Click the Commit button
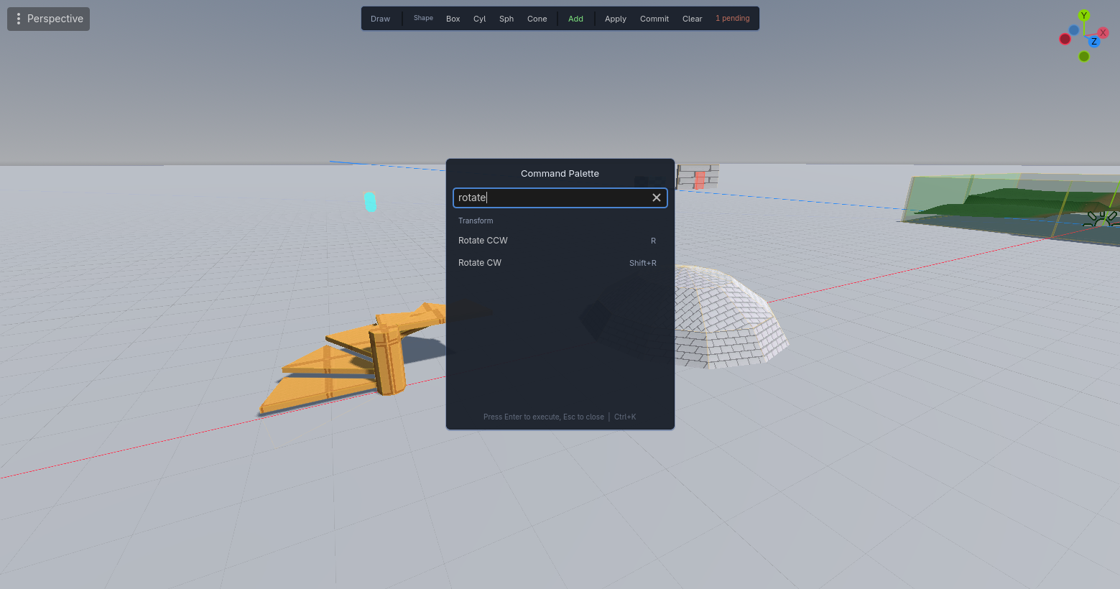This screenshot has width=1120, height=589. 654,19
